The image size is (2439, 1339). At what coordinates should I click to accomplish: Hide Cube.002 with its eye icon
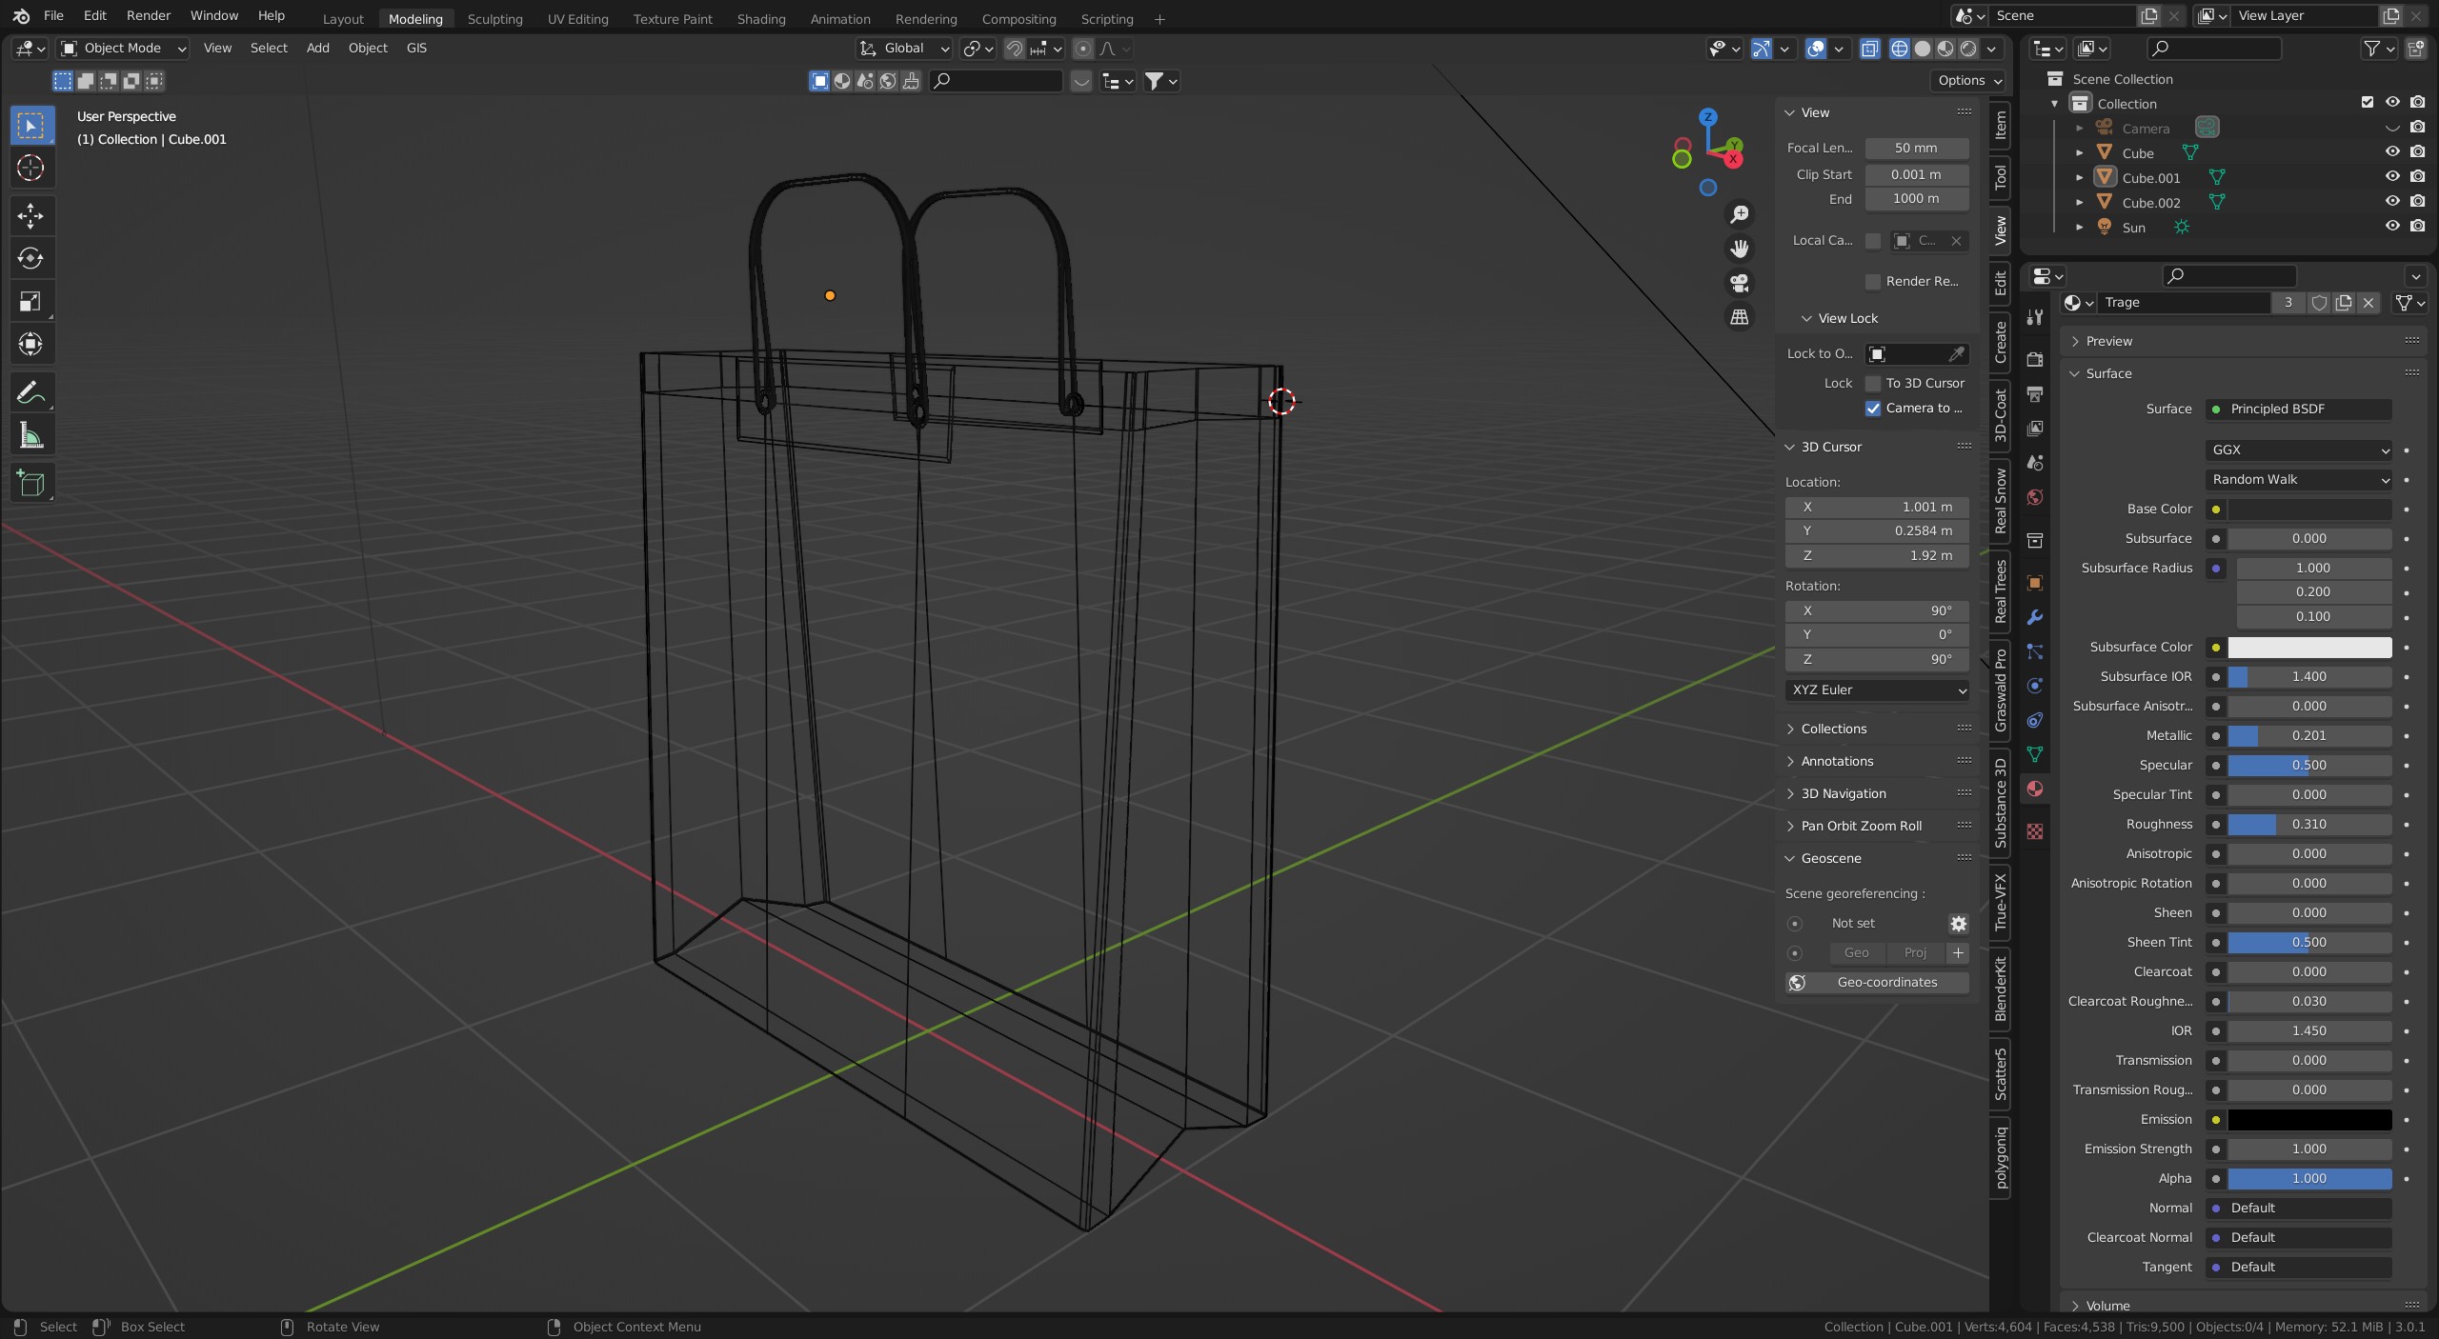click(x=2391, y=202)
